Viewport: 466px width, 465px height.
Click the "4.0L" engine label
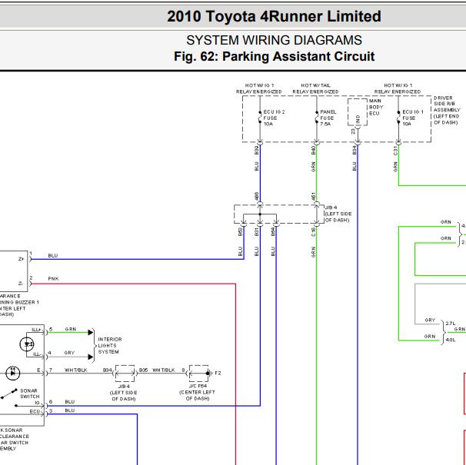coord(451,339)
